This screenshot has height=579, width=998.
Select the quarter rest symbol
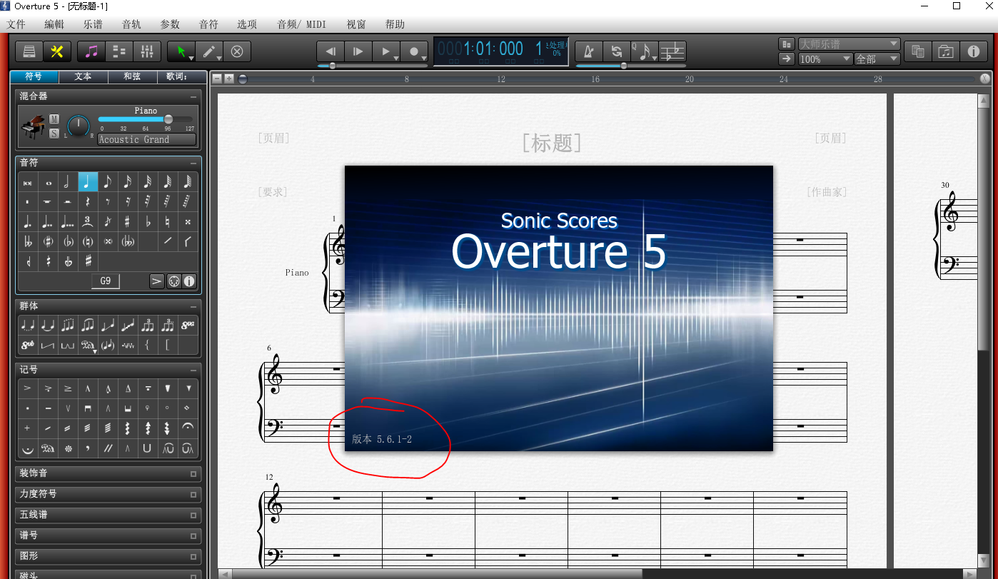click(87, 202)
